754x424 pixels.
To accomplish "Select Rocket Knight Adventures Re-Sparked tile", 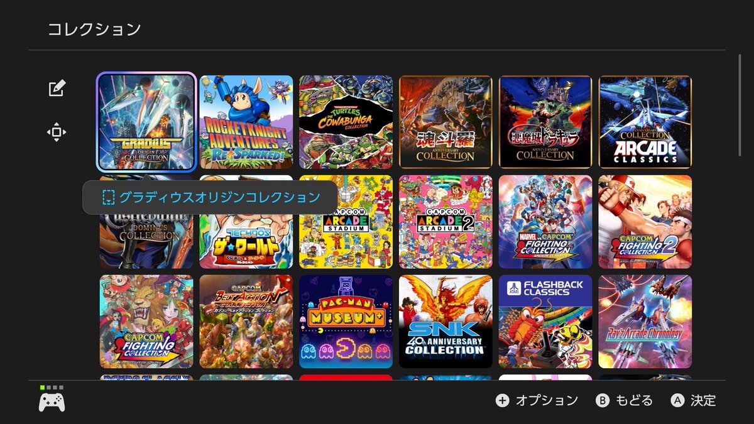I will click(246, 122).
